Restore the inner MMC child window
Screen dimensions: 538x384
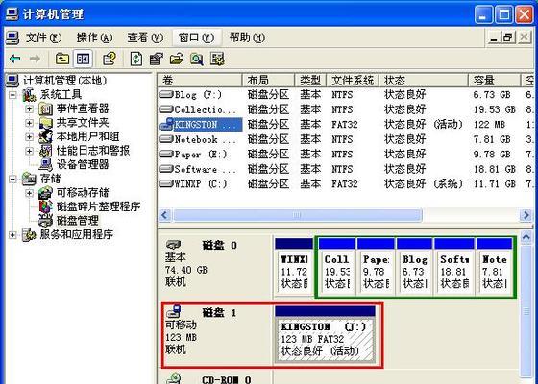[x=508, y=37]
